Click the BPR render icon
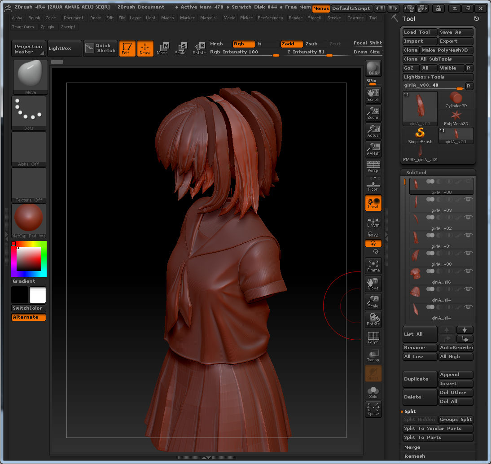 373,68
